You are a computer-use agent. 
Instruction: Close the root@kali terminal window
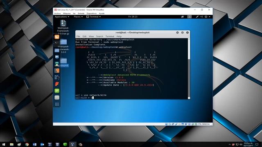pyautogui.click(x=187, y=33)
